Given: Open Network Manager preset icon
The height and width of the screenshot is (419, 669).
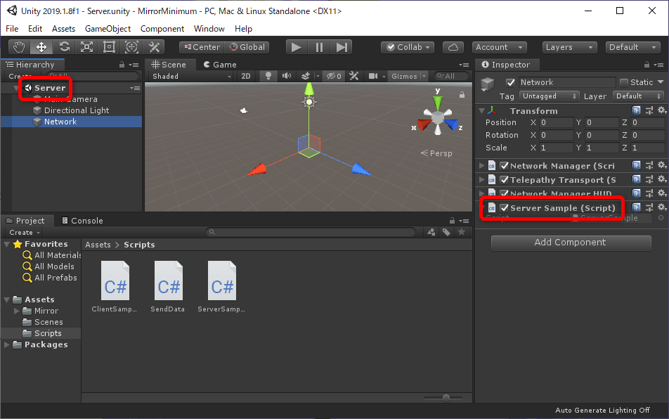Looking at the screenshot, I should point(649,165).
